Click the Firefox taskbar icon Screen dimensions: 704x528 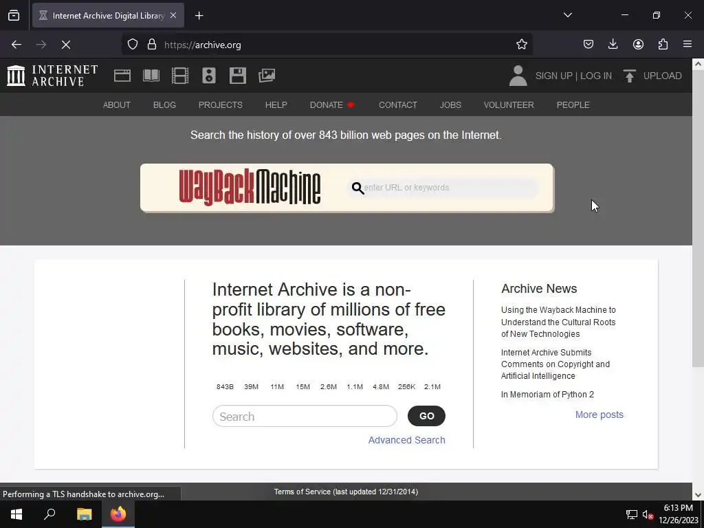[x=118, y=514]
